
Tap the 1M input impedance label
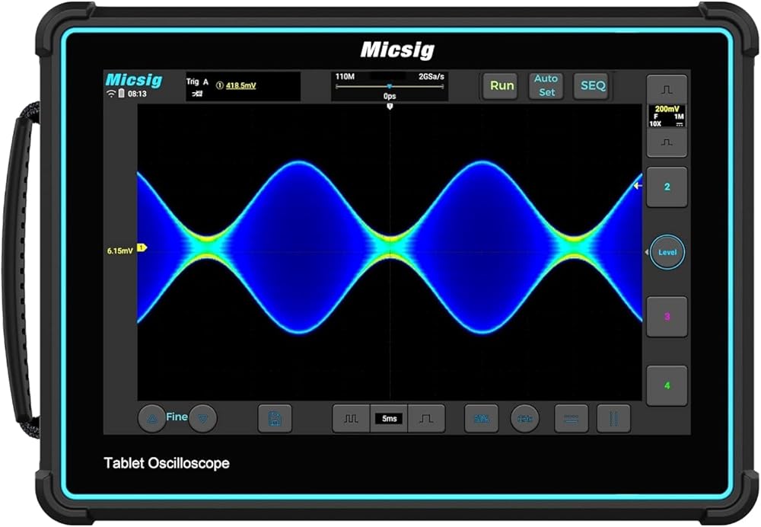(679, 117)
